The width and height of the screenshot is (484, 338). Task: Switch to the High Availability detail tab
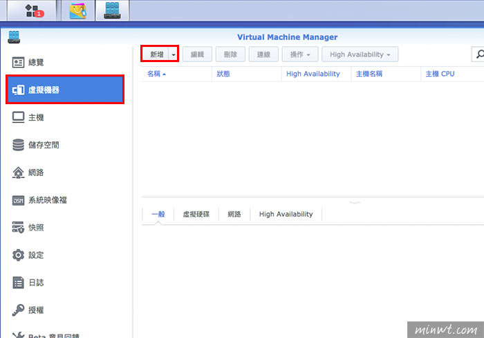[286, 215]
